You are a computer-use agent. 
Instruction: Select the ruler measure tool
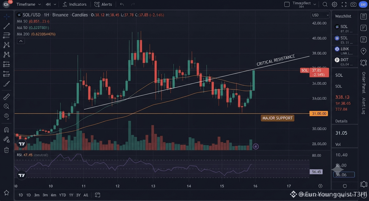(x=7, y=97)
